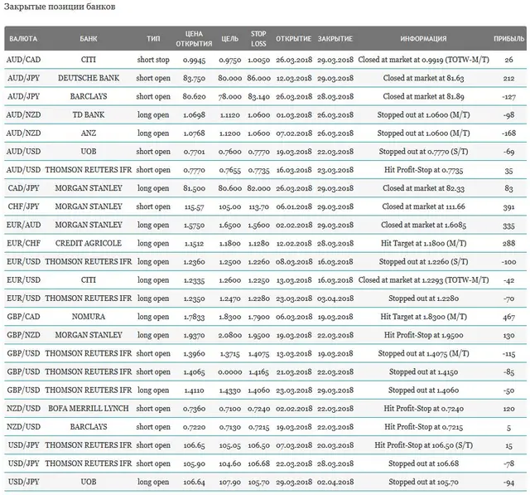Viewport: 530px width, 495px height.
Task: Click the ЦЕЛЬ column header
Action: click(x=230, y=39)
